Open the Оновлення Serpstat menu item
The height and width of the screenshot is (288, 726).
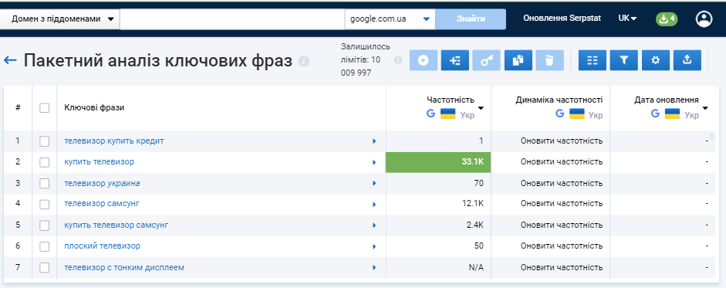pyautogui.click(x=562, y=19)
